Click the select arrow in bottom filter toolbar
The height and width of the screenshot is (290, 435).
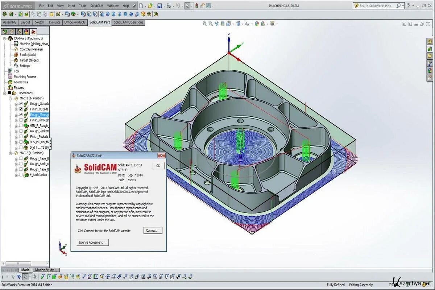[x=25, y=277]
